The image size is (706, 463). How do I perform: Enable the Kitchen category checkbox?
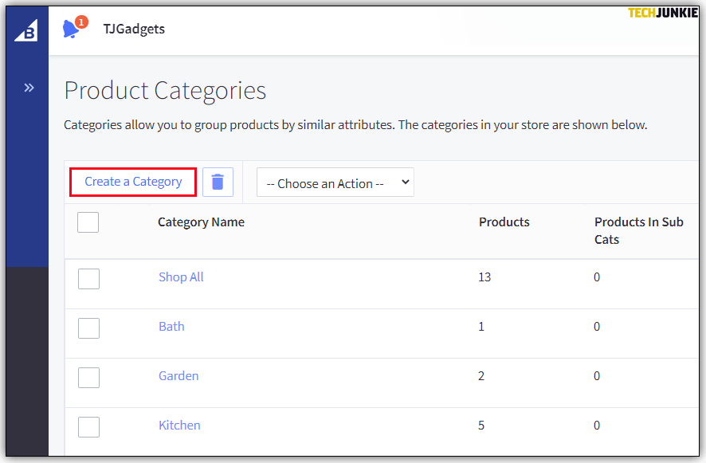point(88,426)
